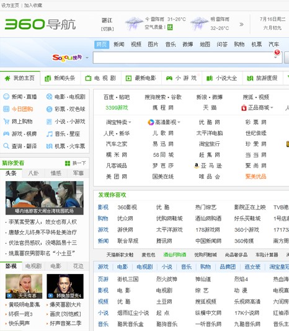Read headline 姚晨喜获男婴取名“小土豆”

click(x=42, y=254)
